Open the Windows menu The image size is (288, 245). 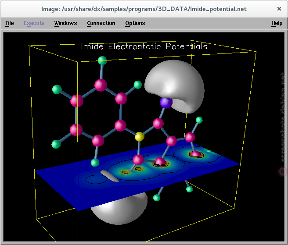click(x=65, y=23)
